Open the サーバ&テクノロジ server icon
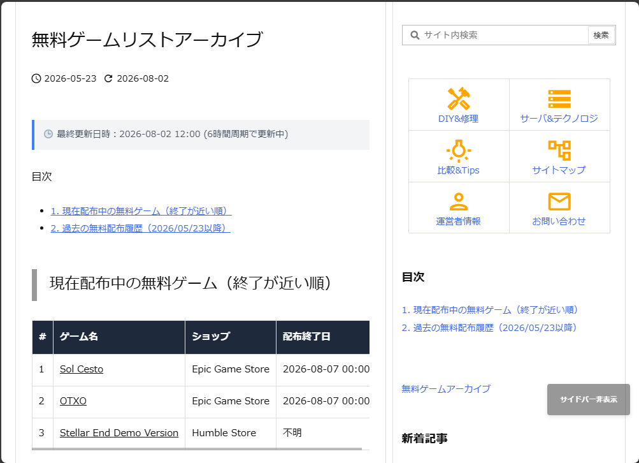The height and width of the screenshot is (463, 639). click(559, 99)
